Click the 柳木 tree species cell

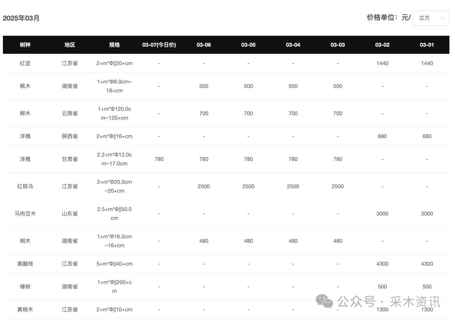click(25, 113)
